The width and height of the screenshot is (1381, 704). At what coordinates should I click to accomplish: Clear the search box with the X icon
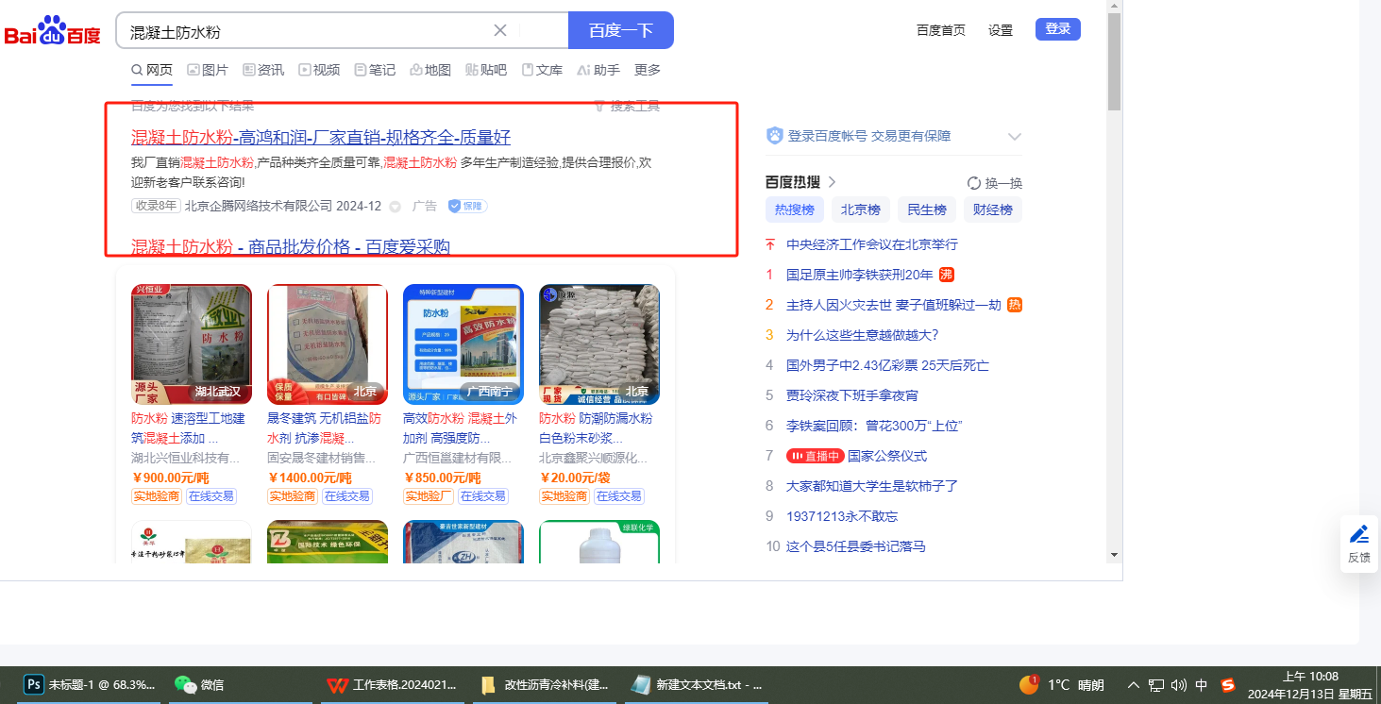tap(500, 30)
